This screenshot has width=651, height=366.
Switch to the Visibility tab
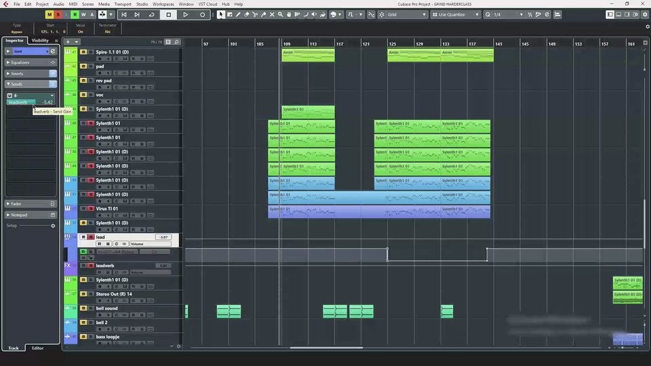coord(40,41)
